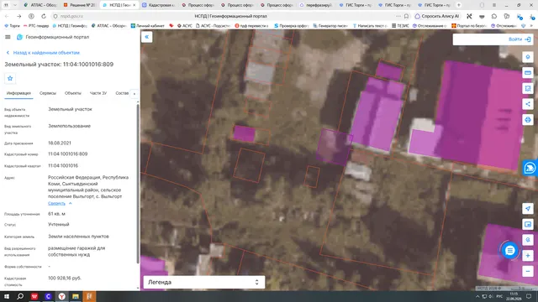
Task: Switch to Решение № browser tab
Action: click(x=80, y=5)
